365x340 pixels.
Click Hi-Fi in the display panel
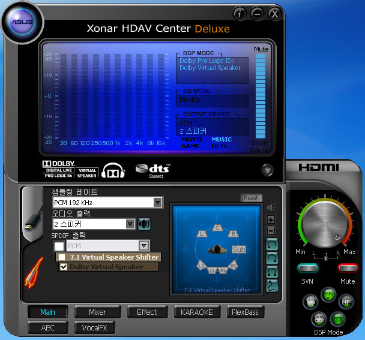pos(219,146)
